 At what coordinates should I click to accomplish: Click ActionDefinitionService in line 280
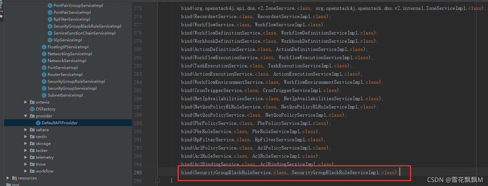(224, 49)
